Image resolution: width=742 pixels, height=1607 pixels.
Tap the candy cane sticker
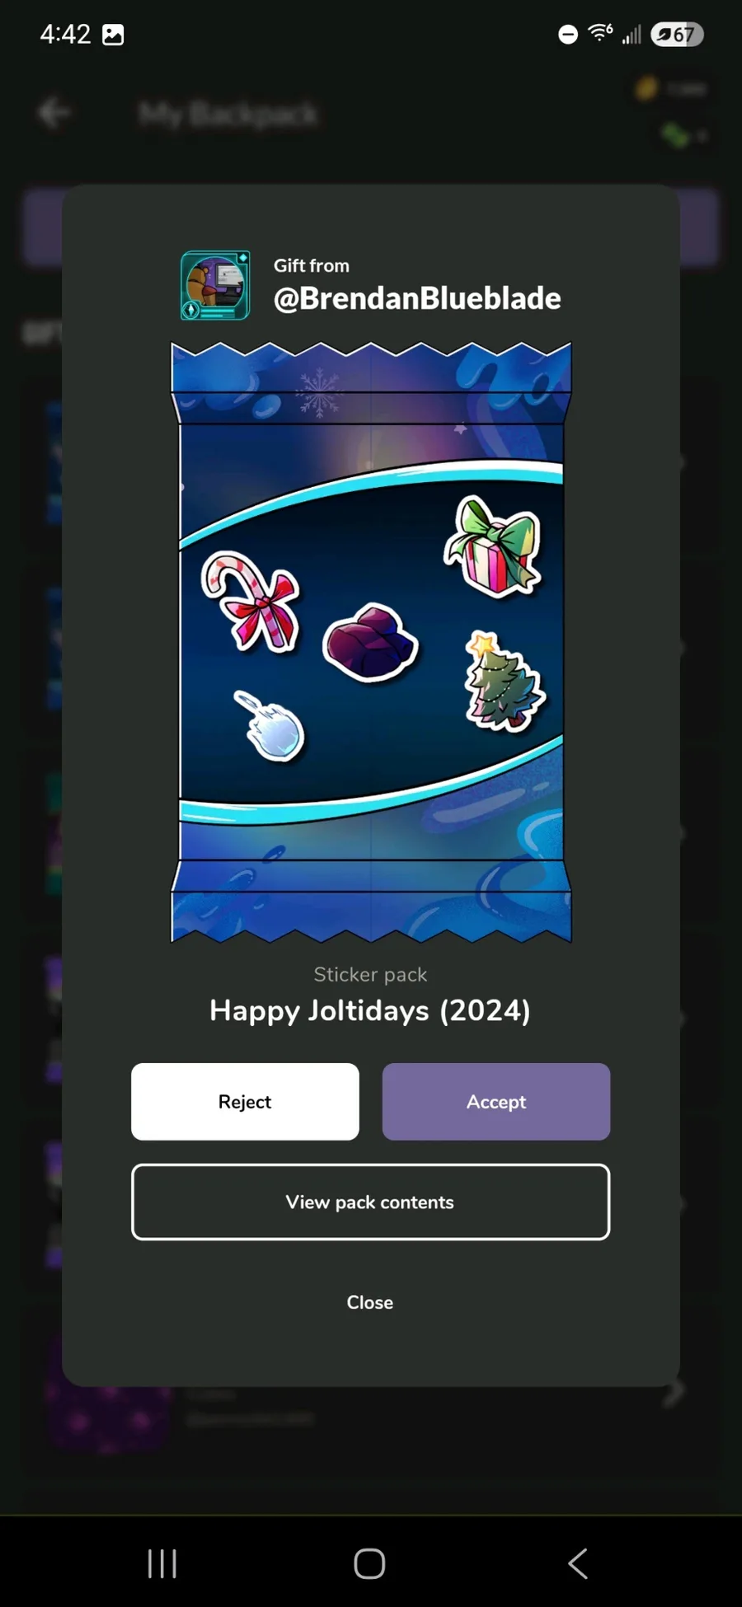[x=251, y=602]
